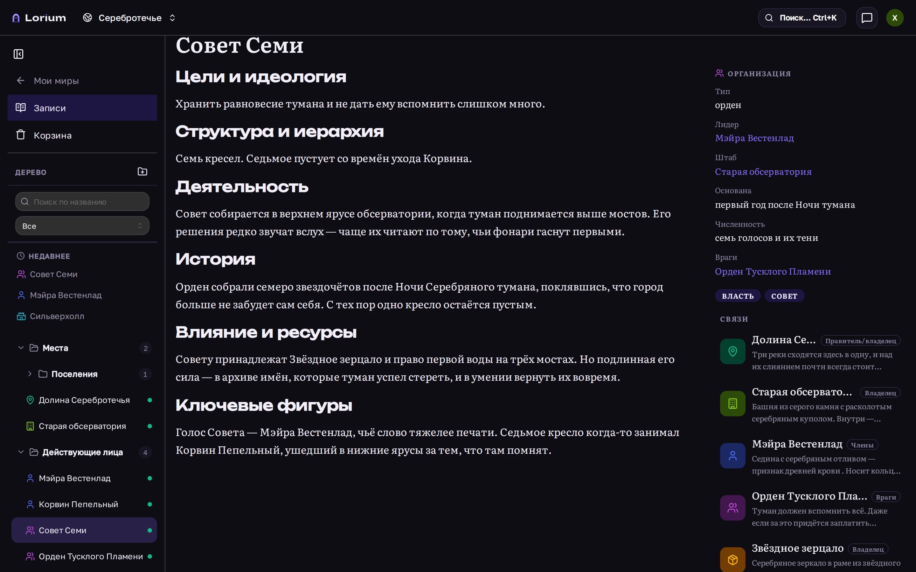Screen dimensions: 916x572
Task: Click the location pin icon of Долина Серебротечья
Action: [30, 400]
